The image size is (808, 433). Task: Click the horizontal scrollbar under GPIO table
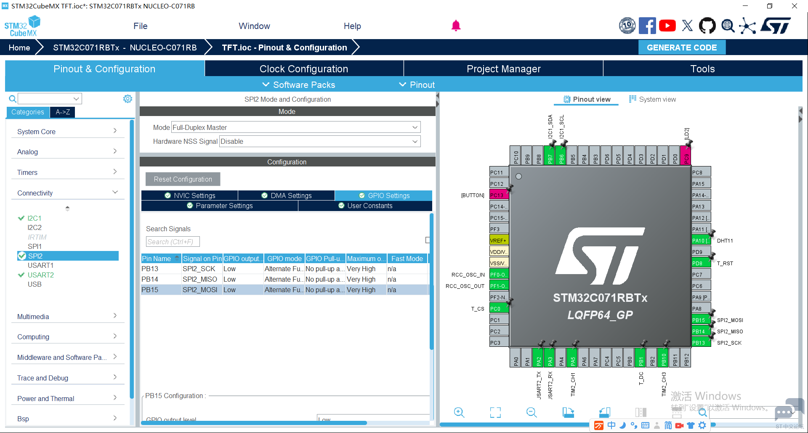point(254,423)
